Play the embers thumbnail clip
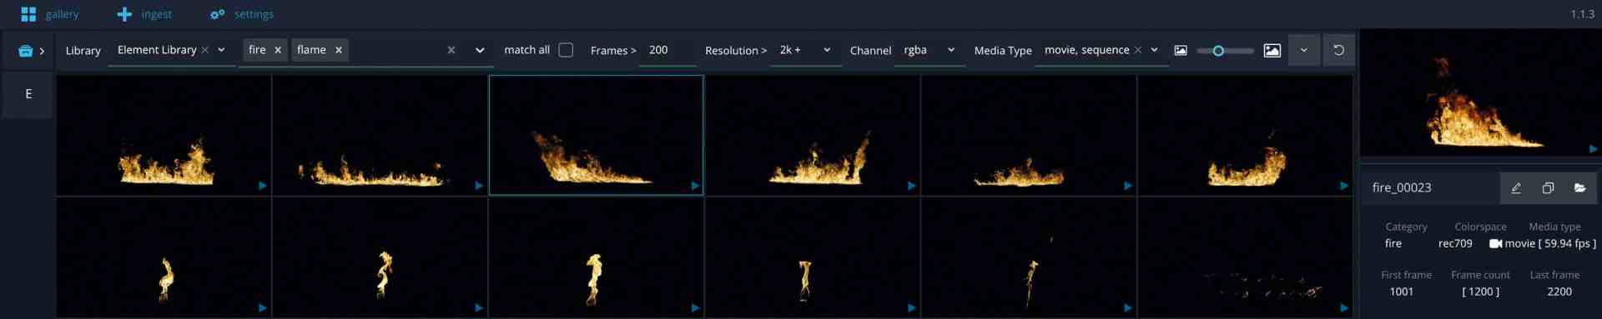The image size is (1602, 319). point(1344,308)
